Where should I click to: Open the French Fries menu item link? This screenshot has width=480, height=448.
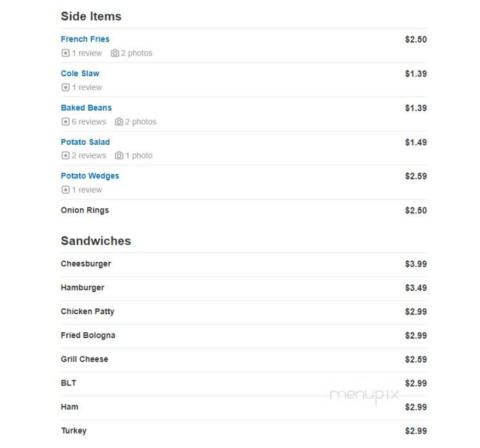pyautogui.click(x=85, y=39)
